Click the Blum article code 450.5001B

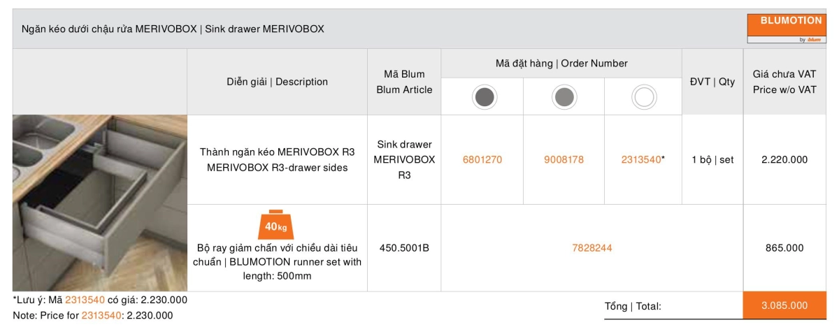tap(404, 247)
